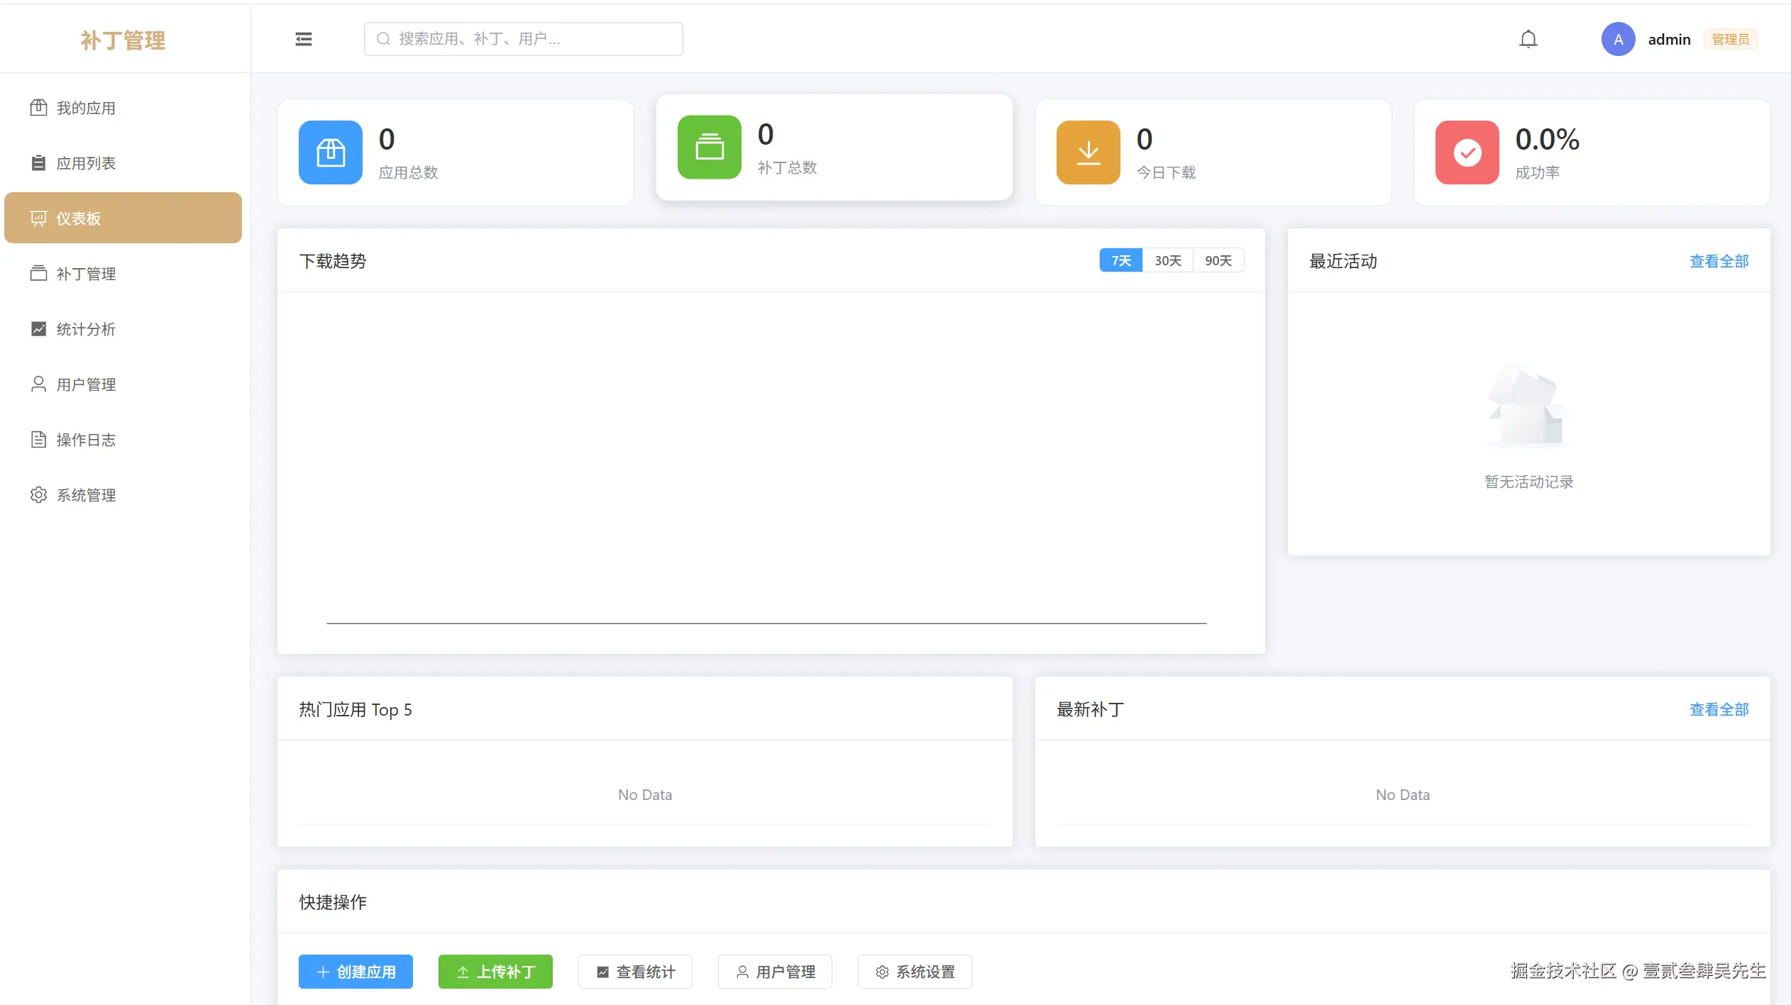Screen dimensions: 1791x1005
Task: Open 我的应用 via its sidebar icon
Action: pos(39,108)
